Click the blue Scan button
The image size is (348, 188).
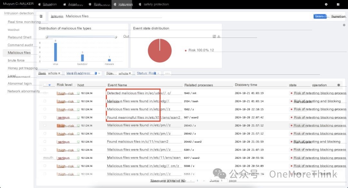point(320,16)
